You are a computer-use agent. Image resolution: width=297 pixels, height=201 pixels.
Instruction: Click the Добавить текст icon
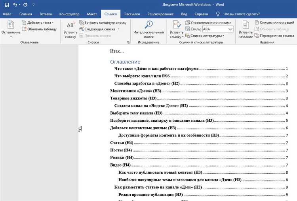point(24,22)
